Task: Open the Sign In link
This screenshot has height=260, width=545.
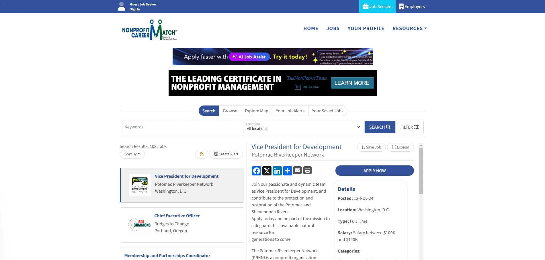Action: [135, 9]
